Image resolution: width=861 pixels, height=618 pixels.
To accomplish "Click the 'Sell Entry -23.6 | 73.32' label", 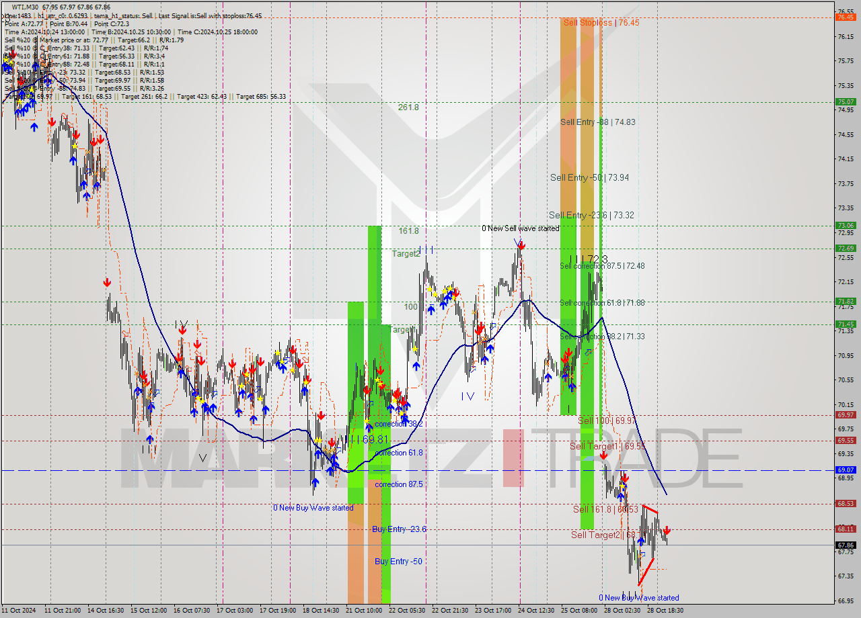I will (x=591, y=215).
